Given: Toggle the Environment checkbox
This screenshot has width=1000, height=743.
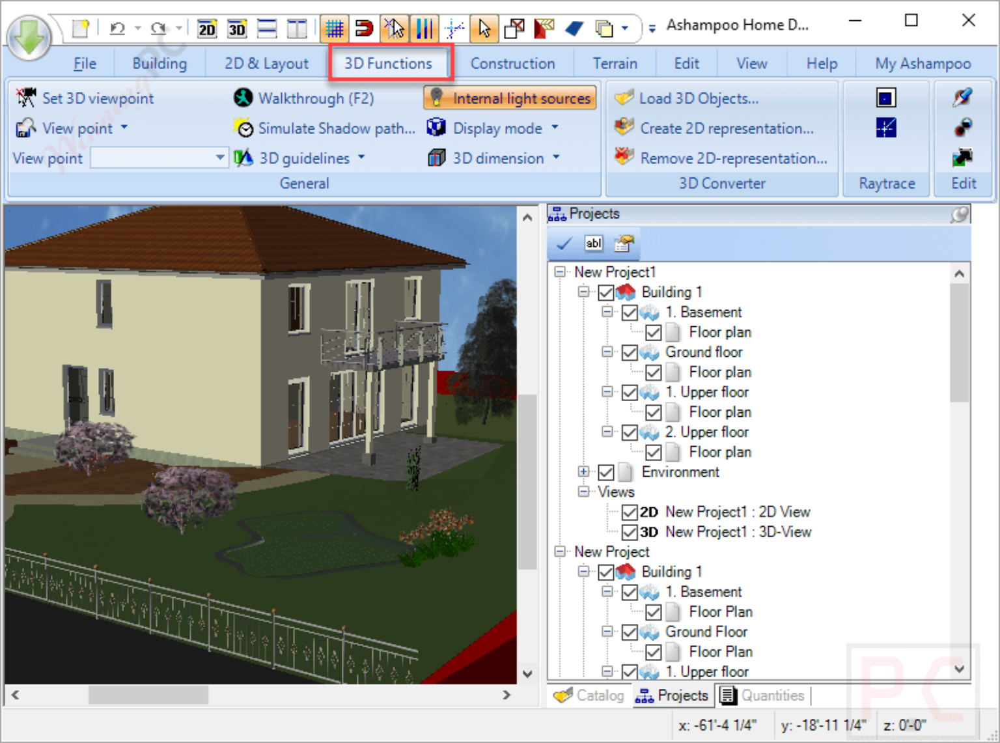Looking at the screenshot, I should tap(606, 472).
